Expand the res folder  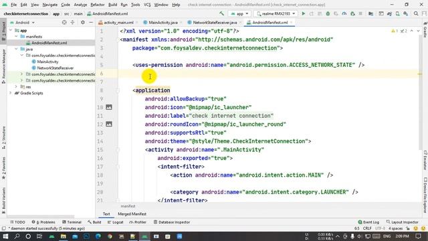click(x=16, y=86)
